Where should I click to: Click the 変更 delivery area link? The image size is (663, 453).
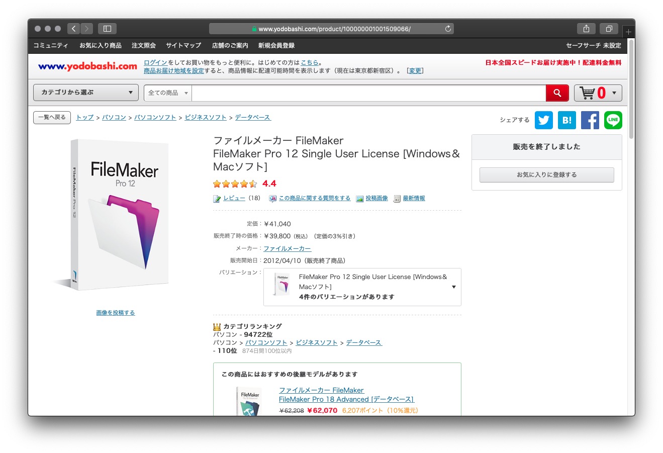[415, 71]
